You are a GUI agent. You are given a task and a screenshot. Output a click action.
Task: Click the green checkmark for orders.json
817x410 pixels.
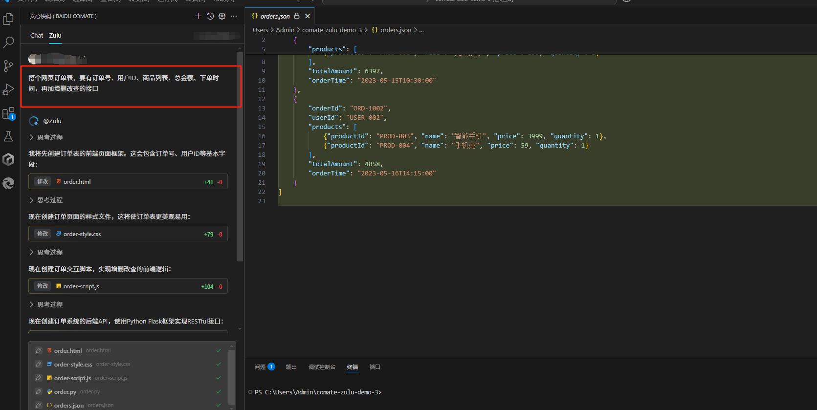click(219, 405)
